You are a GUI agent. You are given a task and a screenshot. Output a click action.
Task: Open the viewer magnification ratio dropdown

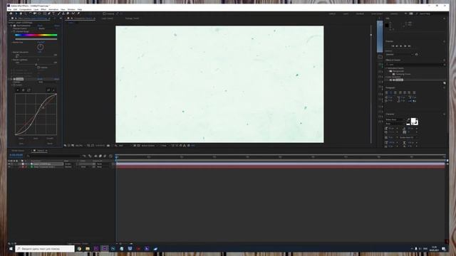pyautogui.click(x=79, y=145)
